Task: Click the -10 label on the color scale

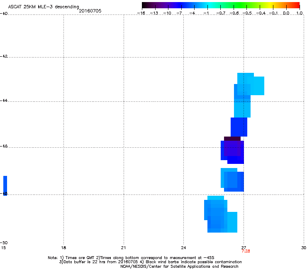Action: tap(167, 13)
